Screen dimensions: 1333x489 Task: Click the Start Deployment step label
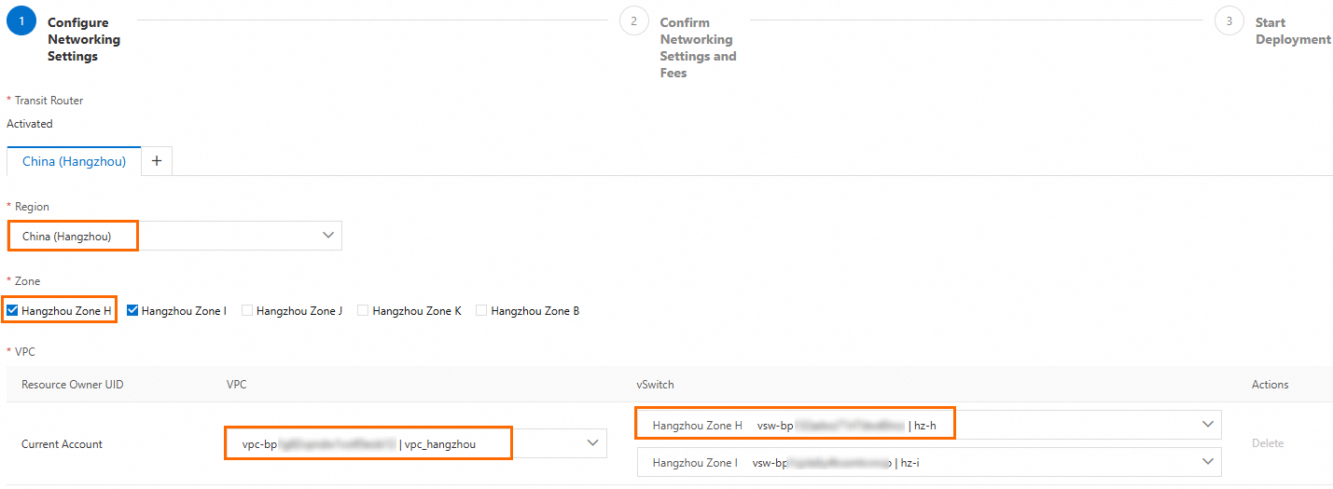(1293, 31)
